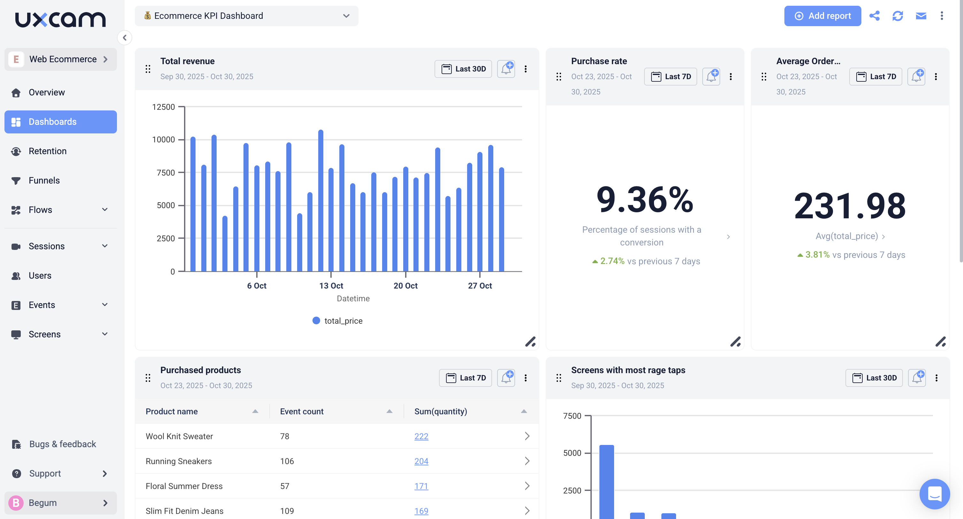Refresh the dashboard data

[x=898, y=16]
